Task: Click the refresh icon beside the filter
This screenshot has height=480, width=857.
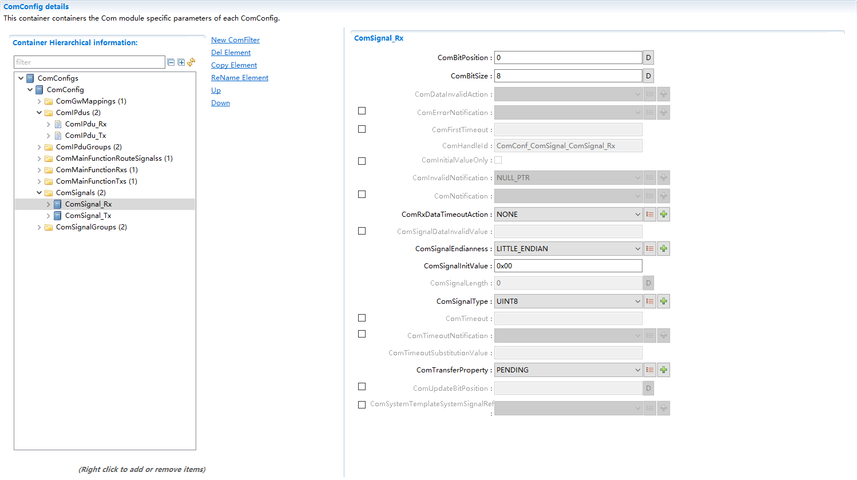Action: click(x=191, y=62)
